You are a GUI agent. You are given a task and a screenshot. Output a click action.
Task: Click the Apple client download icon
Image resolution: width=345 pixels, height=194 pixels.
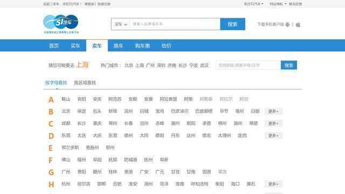tap(298, 24)
